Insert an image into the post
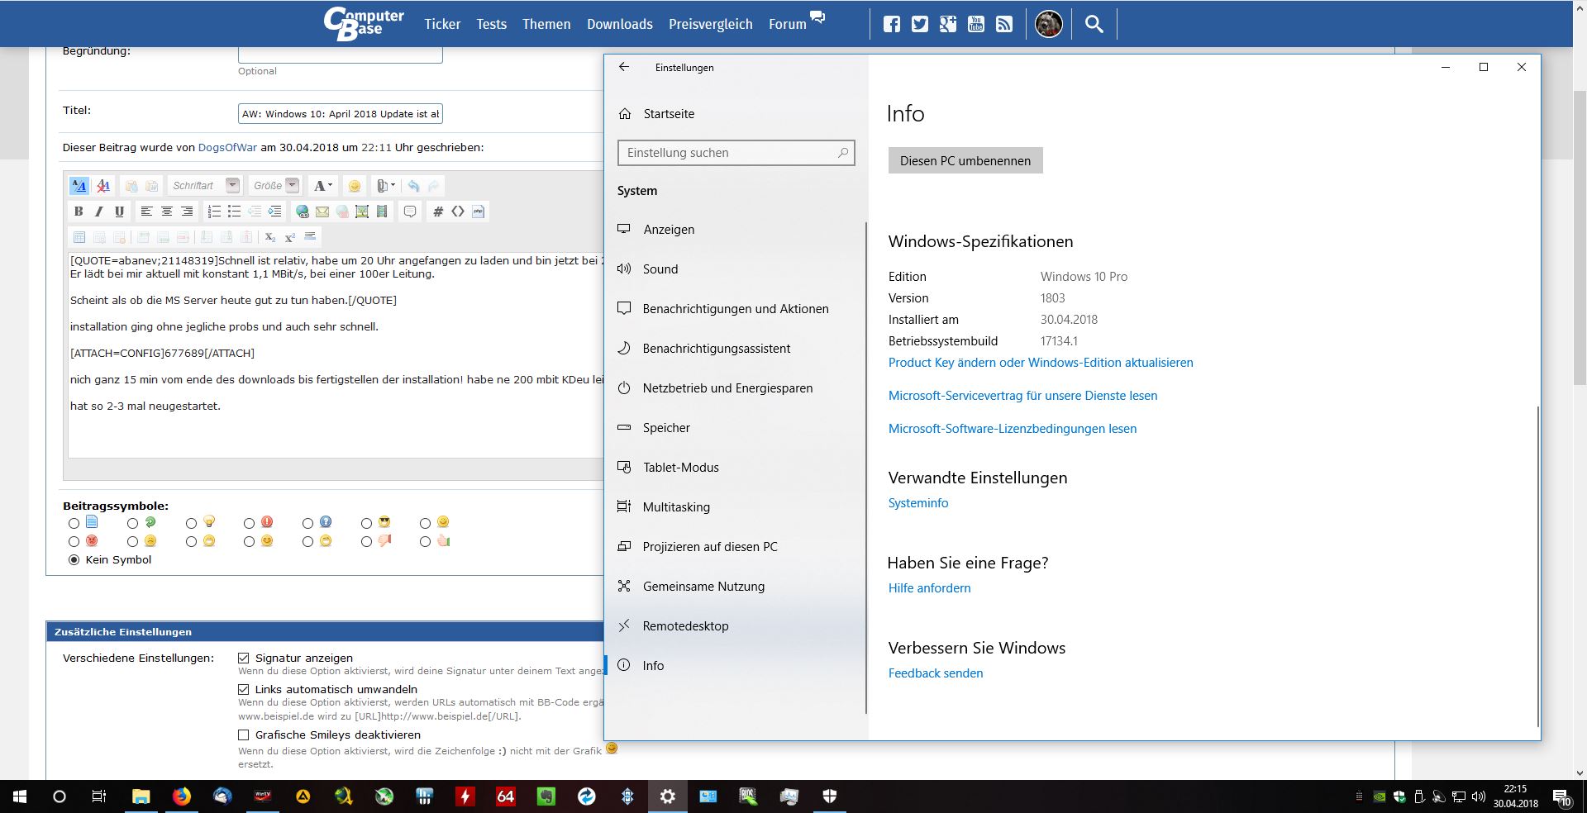The width and height of the screenshot is (1587, 813). click(x=362, y=212)
